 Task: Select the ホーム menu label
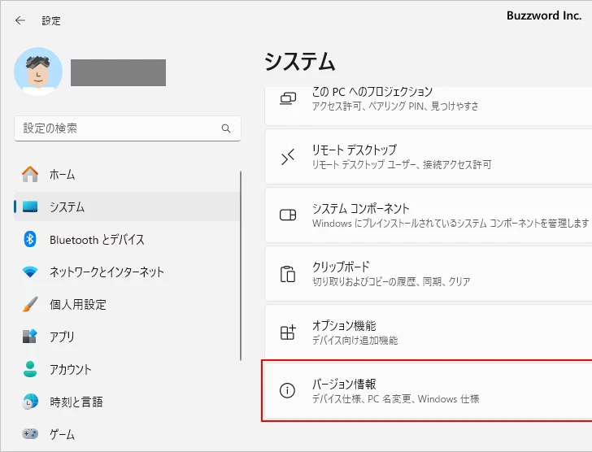pos(63,175)
